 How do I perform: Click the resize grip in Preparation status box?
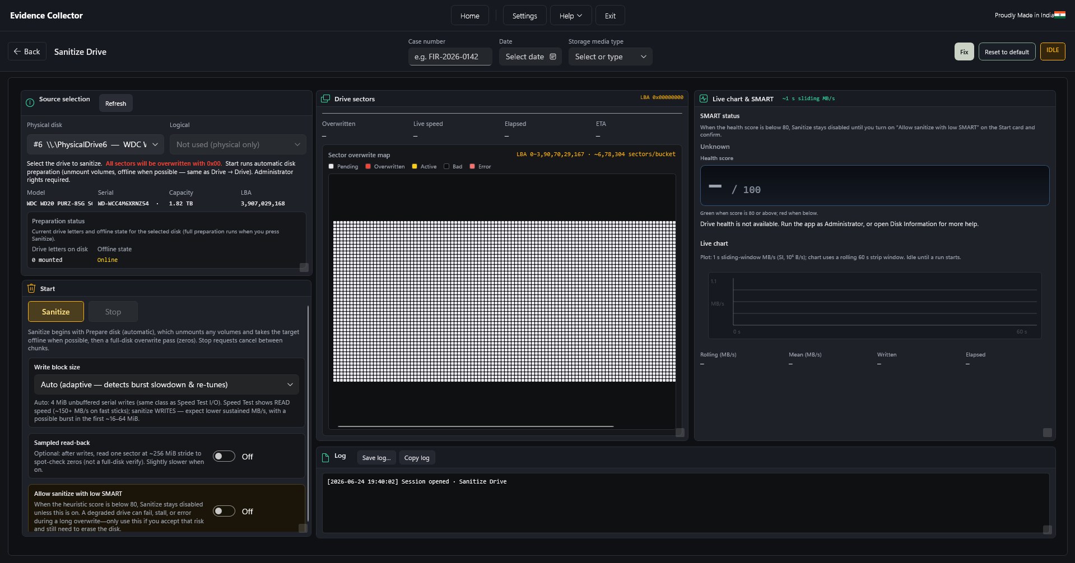pyautogui.click(x=304, y=268)
